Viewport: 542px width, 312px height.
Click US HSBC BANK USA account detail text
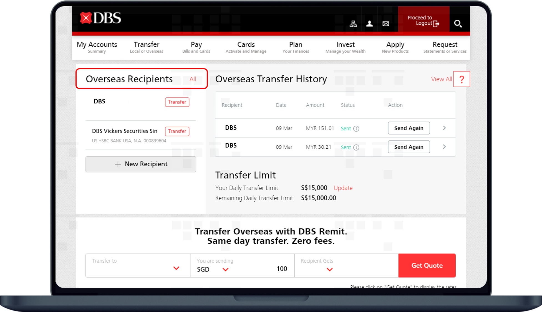click(129, 141)
